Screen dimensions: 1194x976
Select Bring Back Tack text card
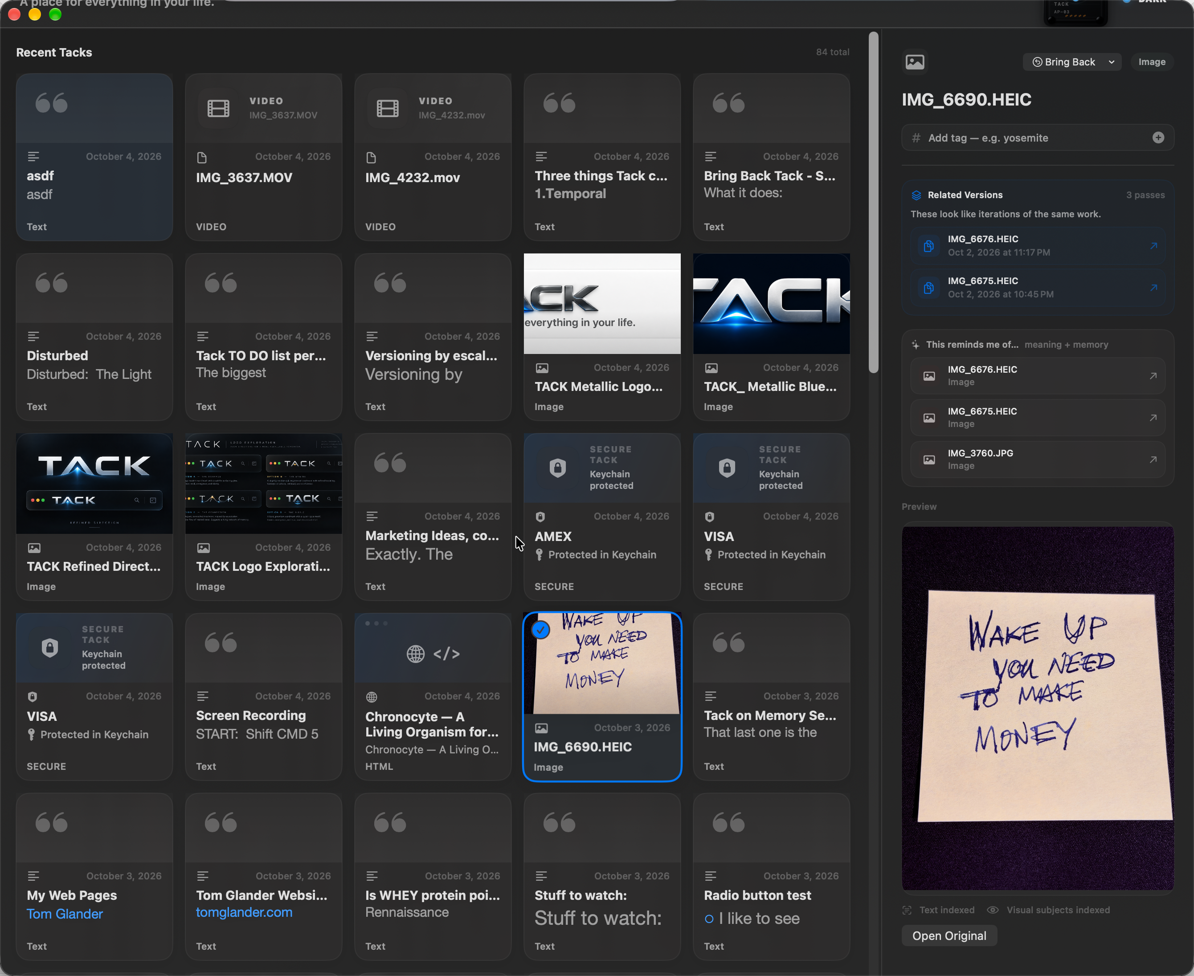pyautogui.click(x=771, y=157)
